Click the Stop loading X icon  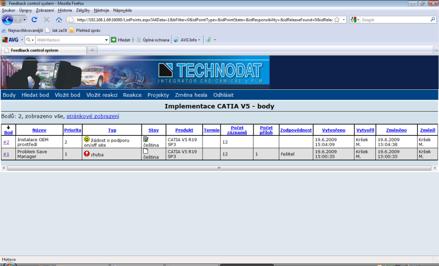click(47, 20)
